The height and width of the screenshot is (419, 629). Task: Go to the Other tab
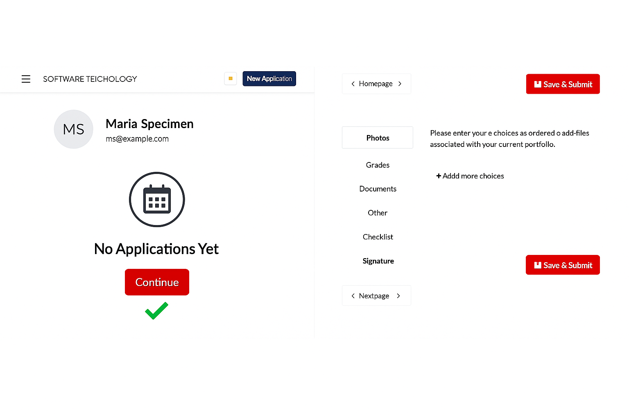(378, 213)
